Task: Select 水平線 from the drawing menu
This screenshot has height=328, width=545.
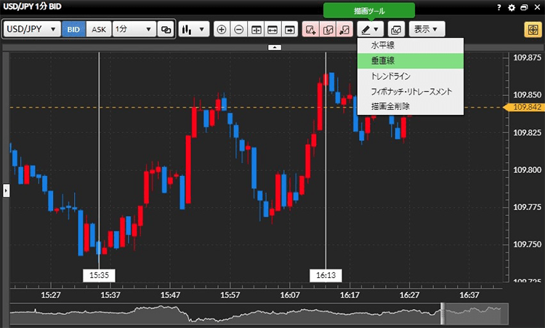Action: click(411, 45)
